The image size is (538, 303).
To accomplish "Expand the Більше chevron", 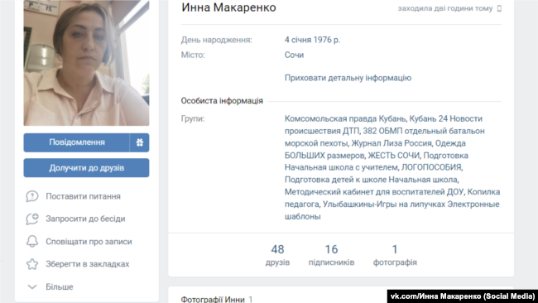I will click(32, 286).
